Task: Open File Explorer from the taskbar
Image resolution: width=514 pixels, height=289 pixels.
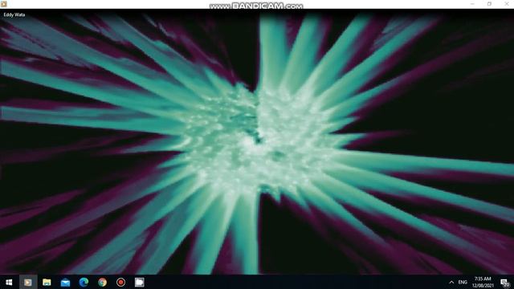Action: pyautogui.click(x=47, y=282)
